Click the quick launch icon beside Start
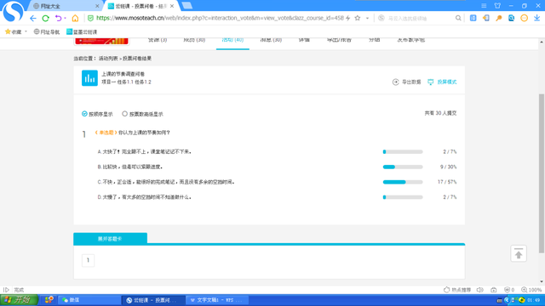The image size is (545, 306). [x=49, y=300]
